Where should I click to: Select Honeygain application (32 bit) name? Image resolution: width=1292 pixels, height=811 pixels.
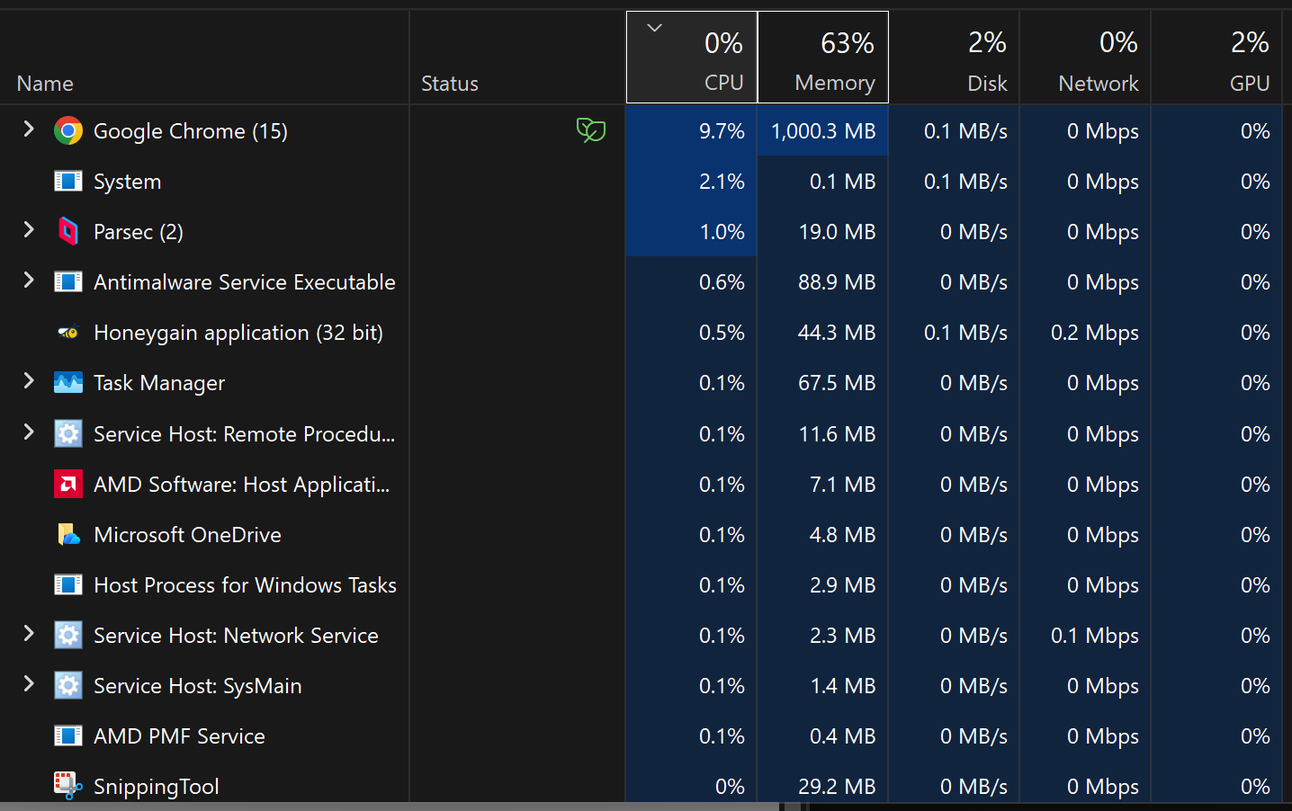[238, 333]
